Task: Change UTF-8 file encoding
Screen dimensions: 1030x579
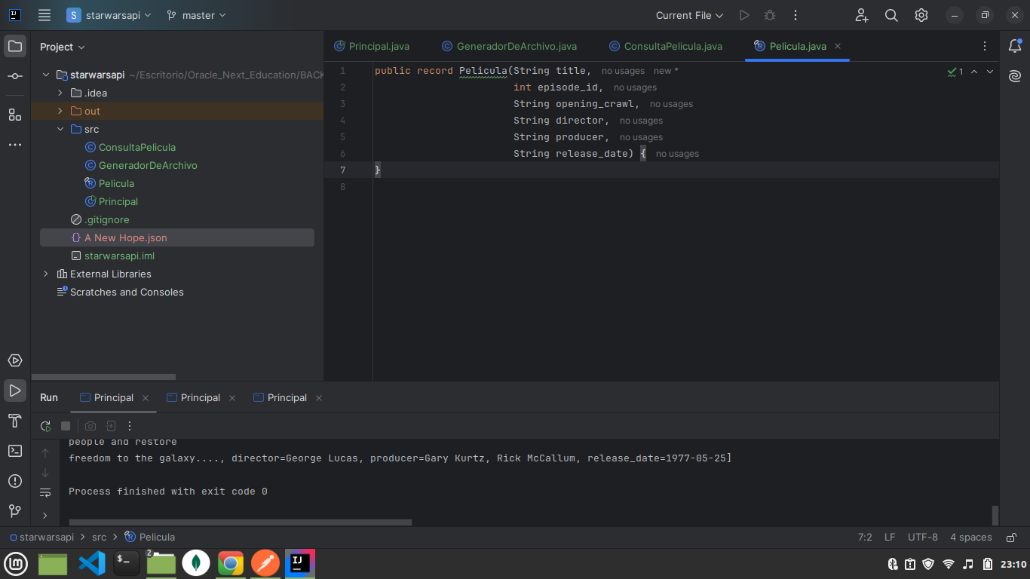Action: [923, 538]
